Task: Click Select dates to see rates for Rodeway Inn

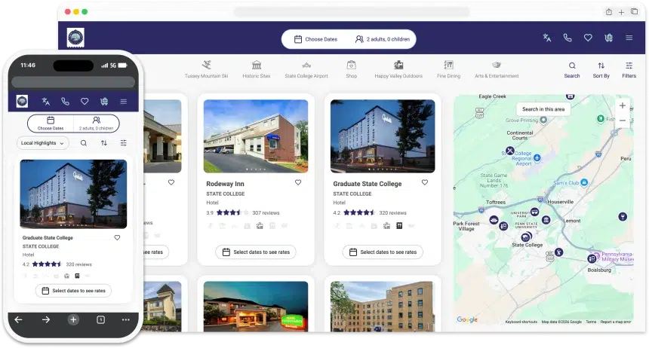Action: tap(256, 252)
